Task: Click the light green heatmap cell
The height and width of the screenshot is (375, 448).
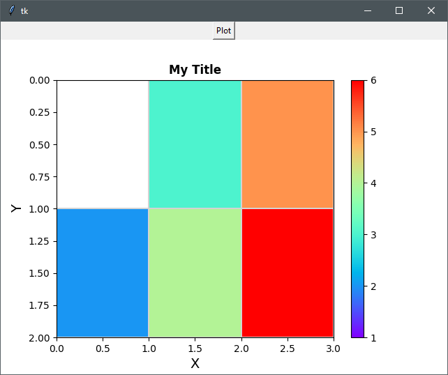Action: point(195,273)
